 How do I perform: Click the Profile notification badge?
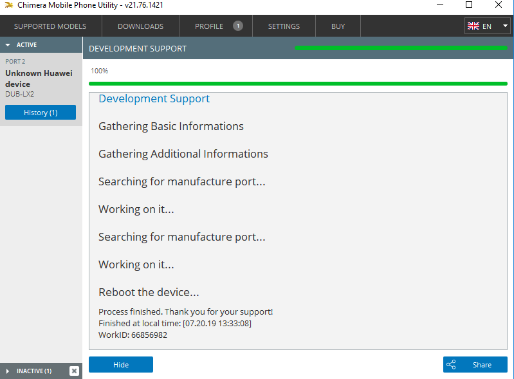tap(238, 26)
